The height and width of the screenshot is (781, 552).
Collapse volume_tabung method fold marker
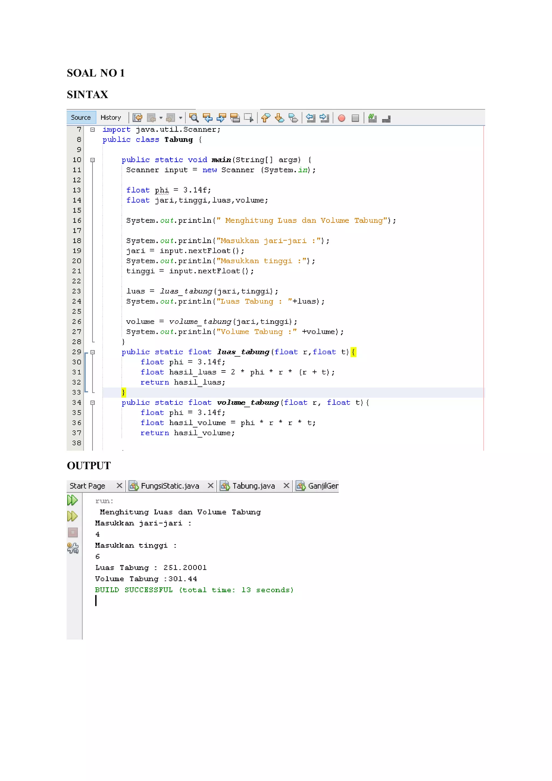click(92, 403)
